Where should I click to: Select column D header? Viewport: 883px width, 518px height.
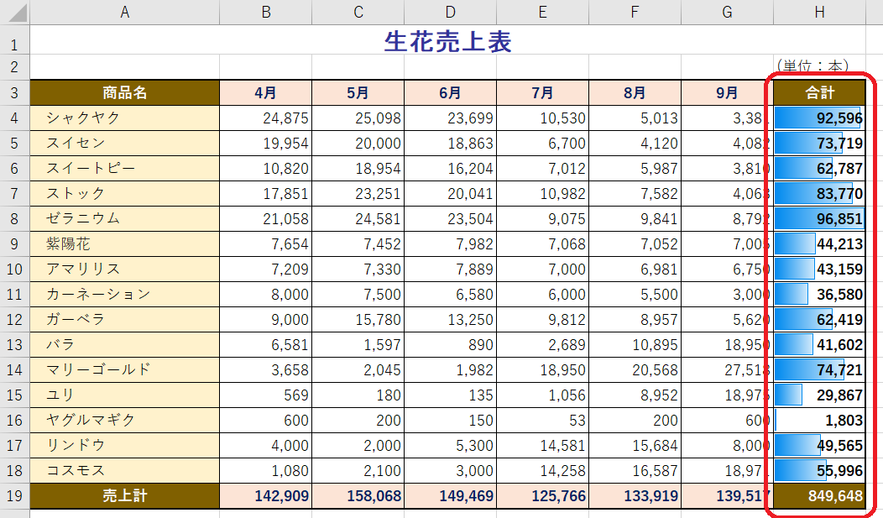450,13
